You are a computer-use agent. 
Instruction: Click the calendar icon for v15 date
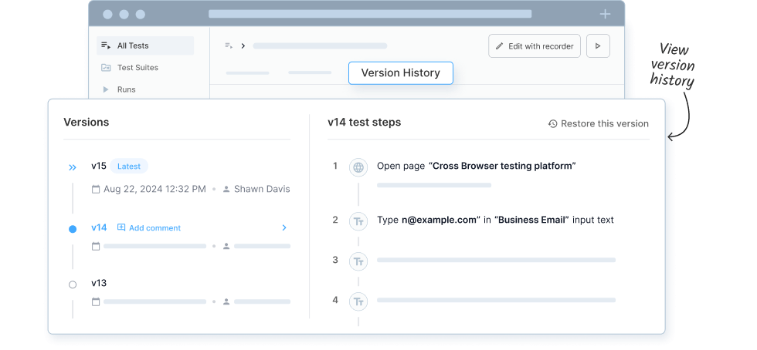click(x=96, y=190)
